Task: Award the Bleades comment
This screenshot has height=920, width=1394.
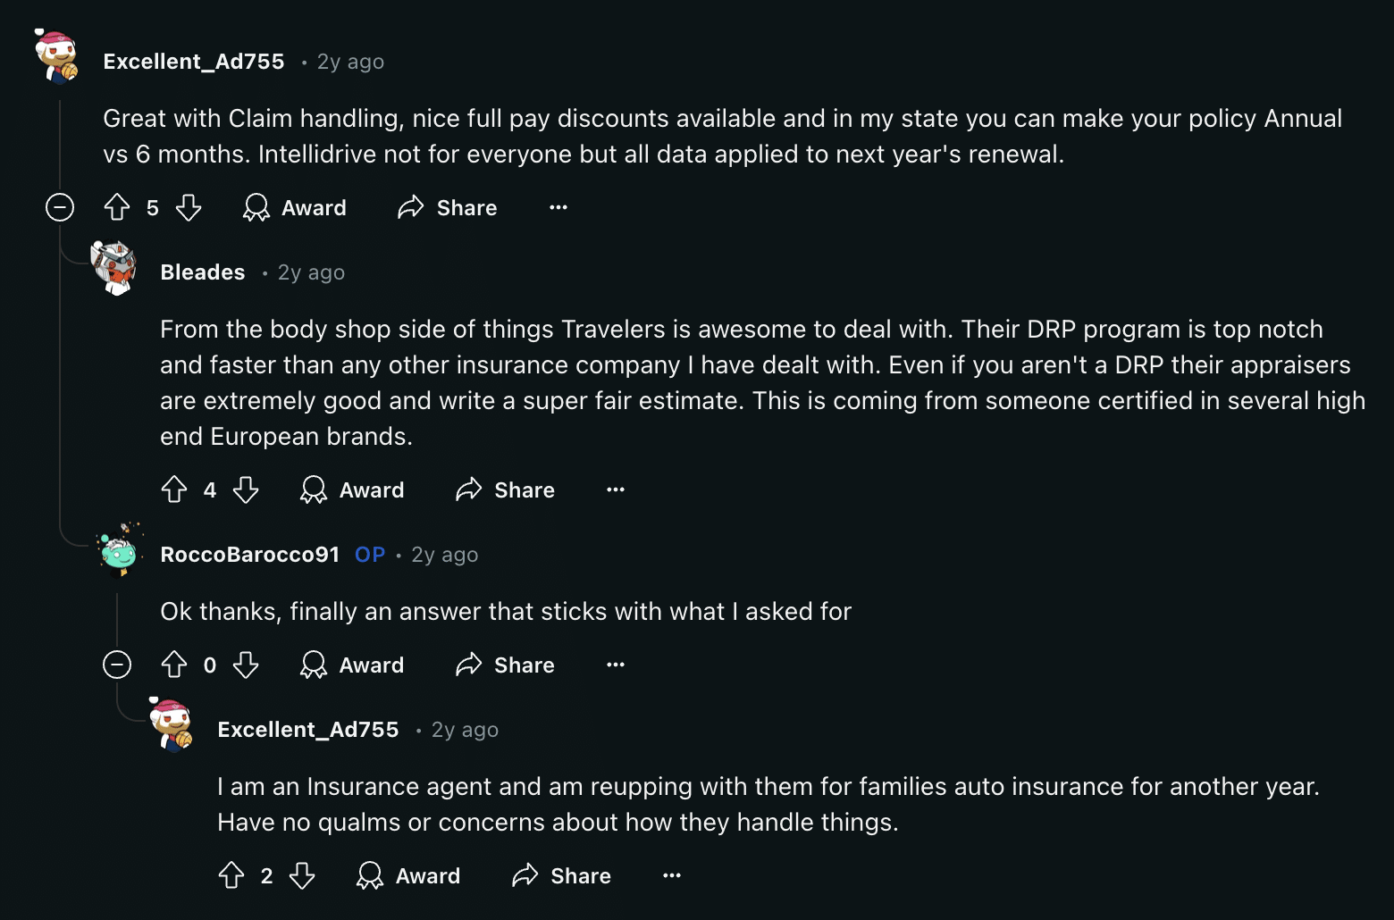Action: point(353,489)
